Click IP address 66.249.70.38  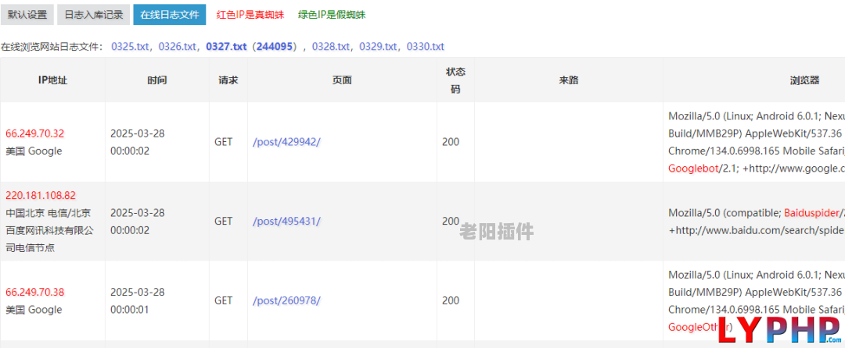pos(35,292)
